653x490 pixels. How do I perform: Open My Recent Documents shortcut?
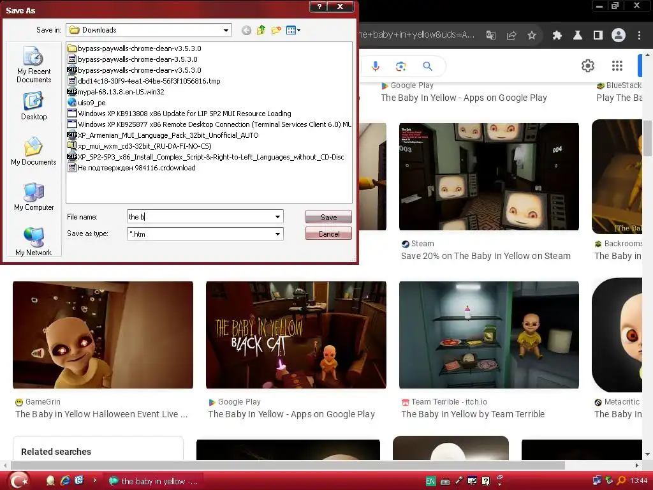[x=34, y=64]
